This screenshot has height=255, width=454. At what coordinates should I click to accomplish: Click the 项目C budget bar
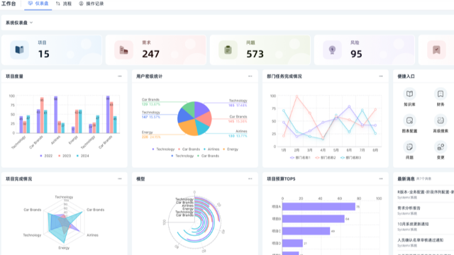click(306, 231)
